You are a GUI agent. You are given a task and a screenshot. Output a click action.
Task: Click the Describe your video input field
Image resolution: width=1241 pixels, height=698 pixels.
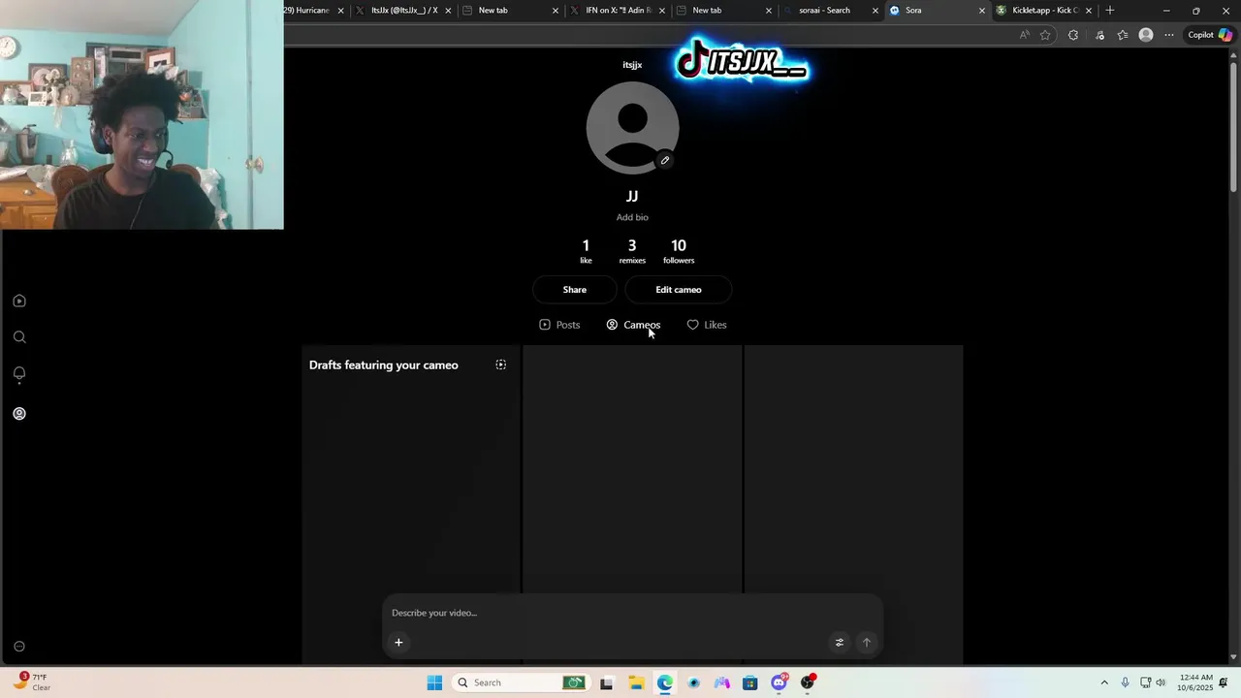pos(632,613)
